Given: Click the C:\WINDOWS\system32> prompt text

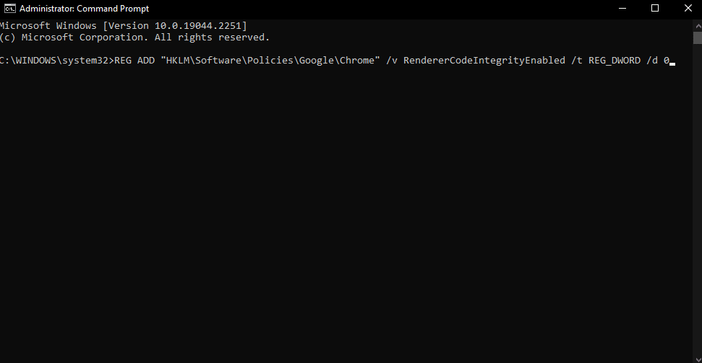Looking at the screenshot, I should (x=56, y=61).
